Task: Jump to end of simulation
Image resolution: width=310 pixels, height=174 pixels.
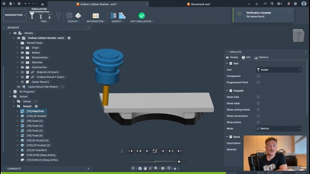Action: click(179, 151)
